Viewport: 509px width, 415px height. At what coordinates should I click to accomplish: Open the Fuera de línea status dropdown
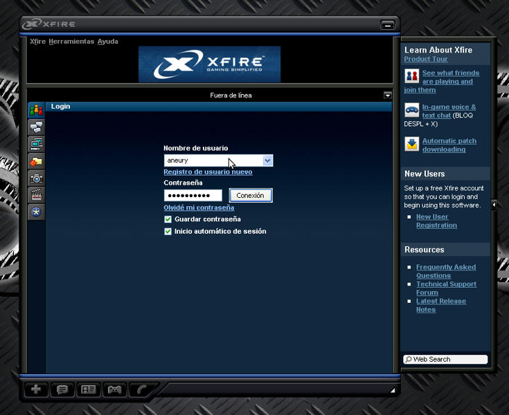387,95
